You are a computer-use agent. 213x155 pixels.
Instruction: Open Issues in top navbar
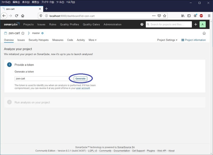41,24
